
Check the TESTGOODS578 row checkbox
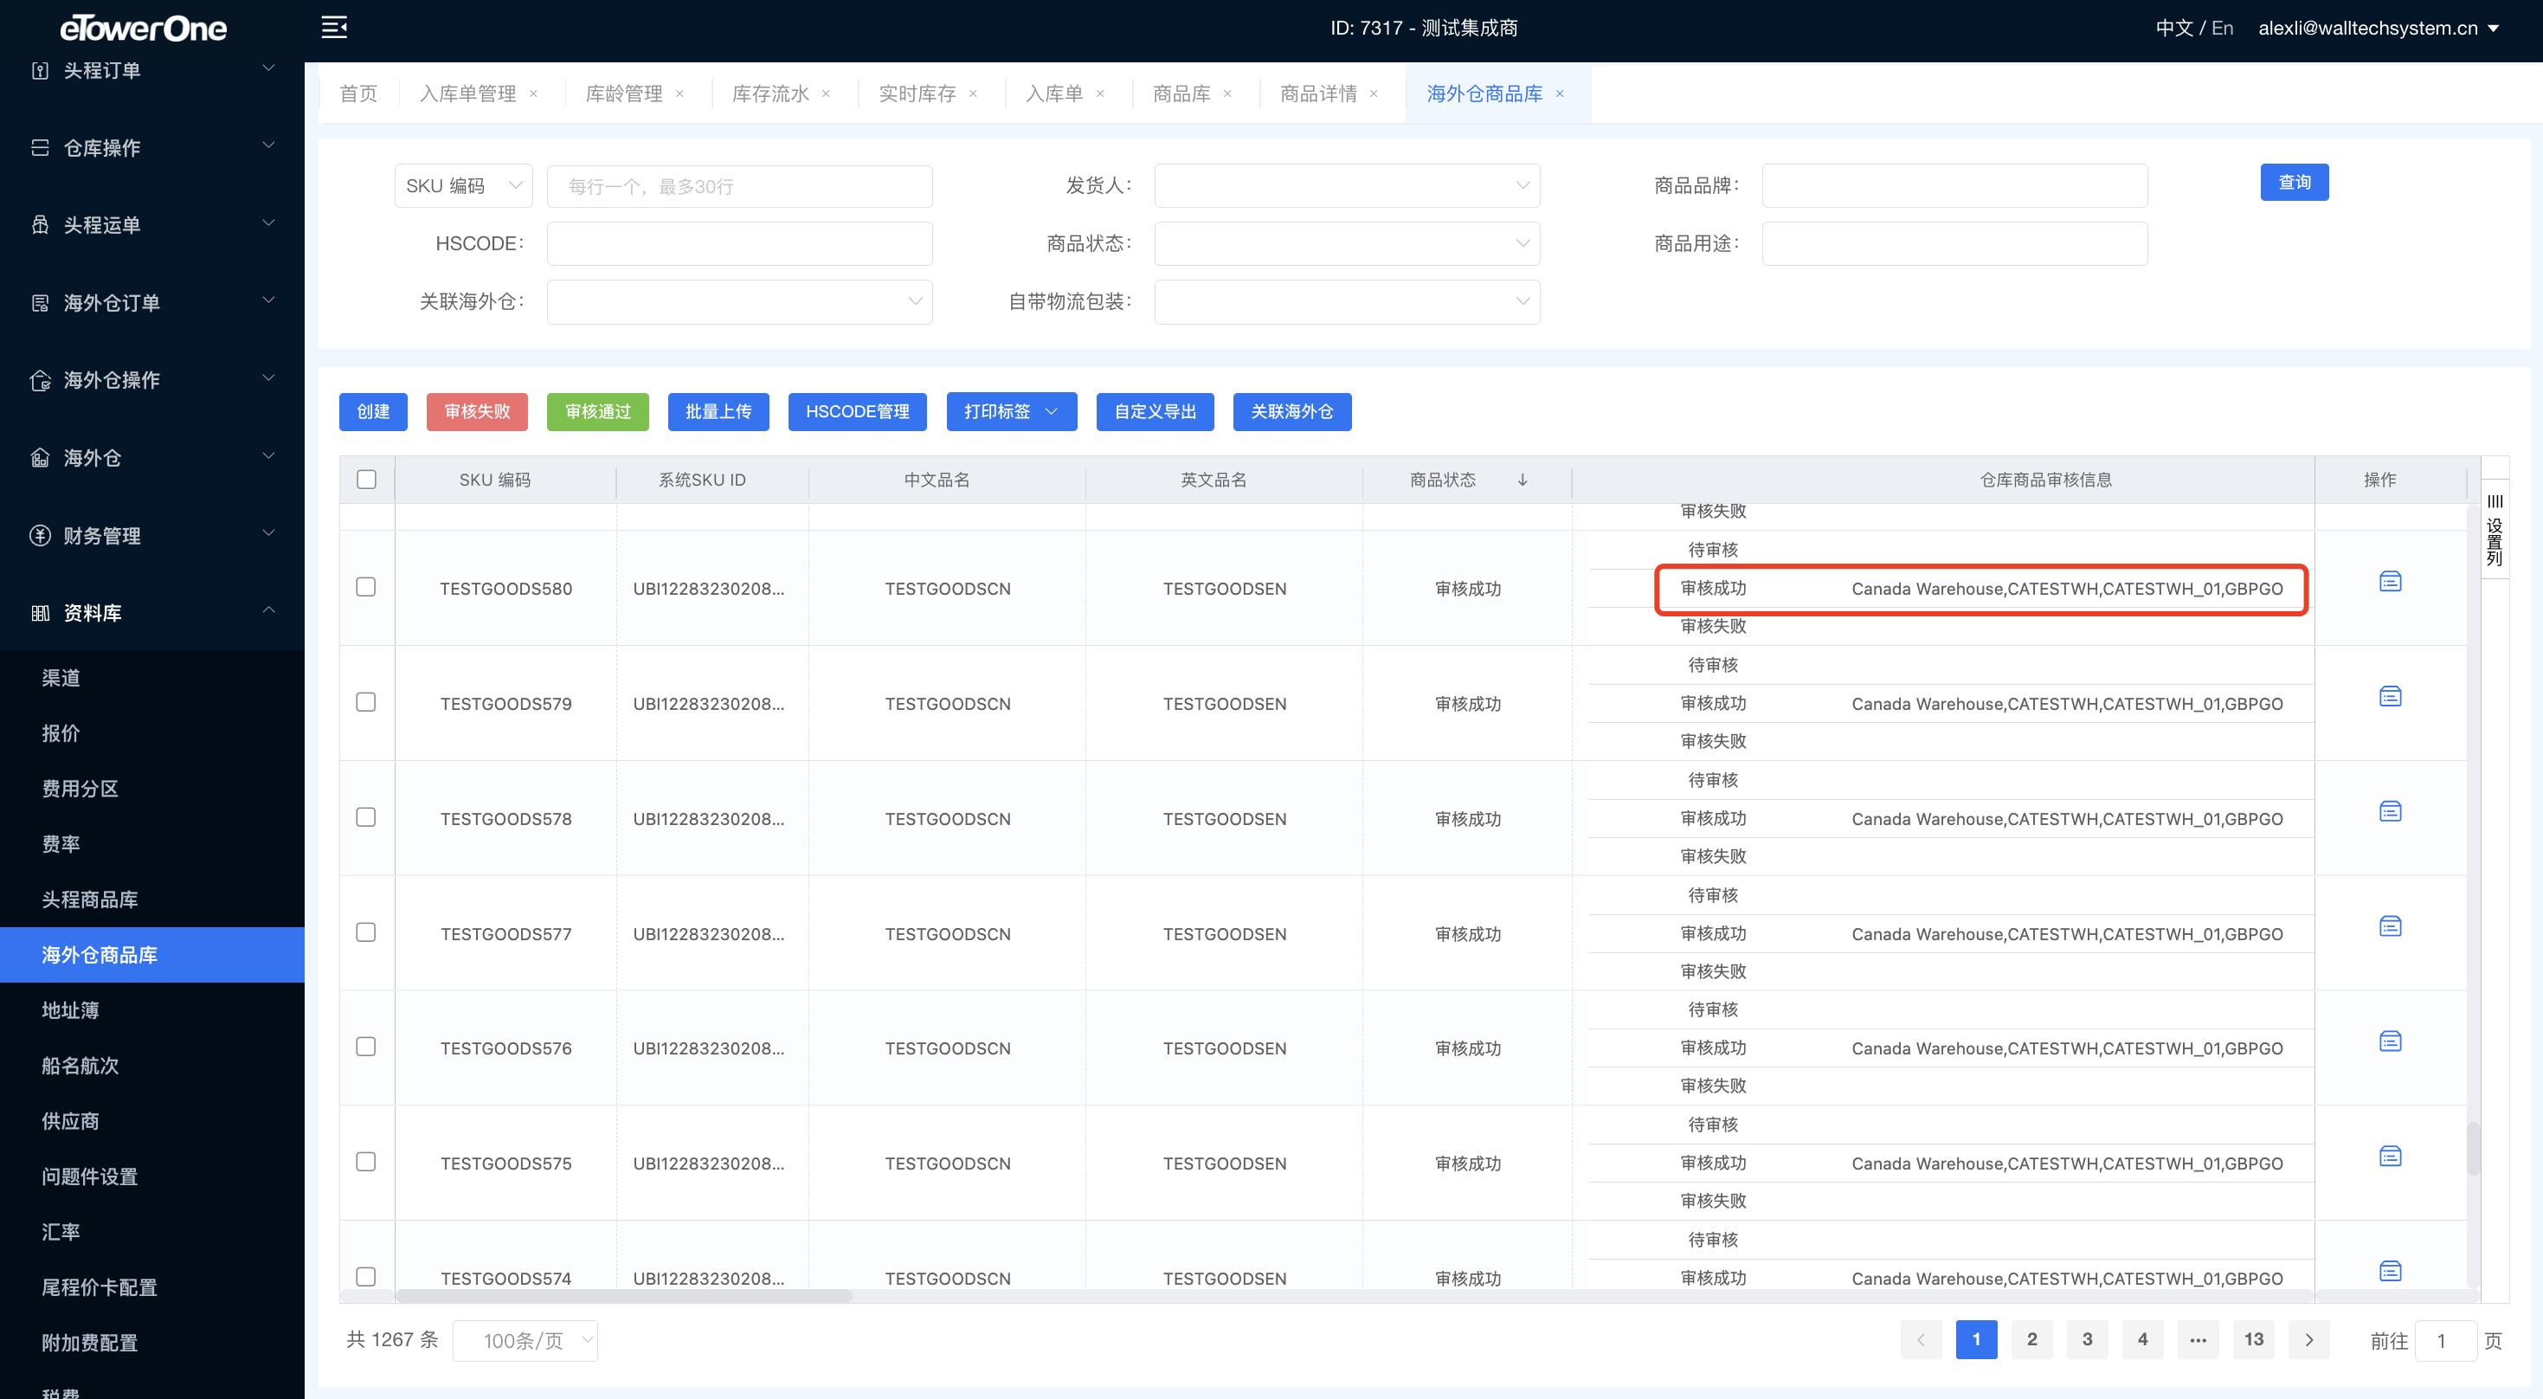(x=365, y=817)
